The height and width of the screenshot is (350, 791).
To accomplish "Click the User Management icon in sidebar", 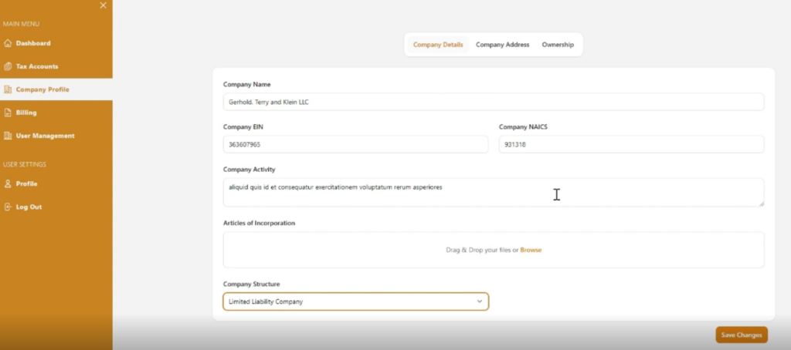I will coord(8,136).
